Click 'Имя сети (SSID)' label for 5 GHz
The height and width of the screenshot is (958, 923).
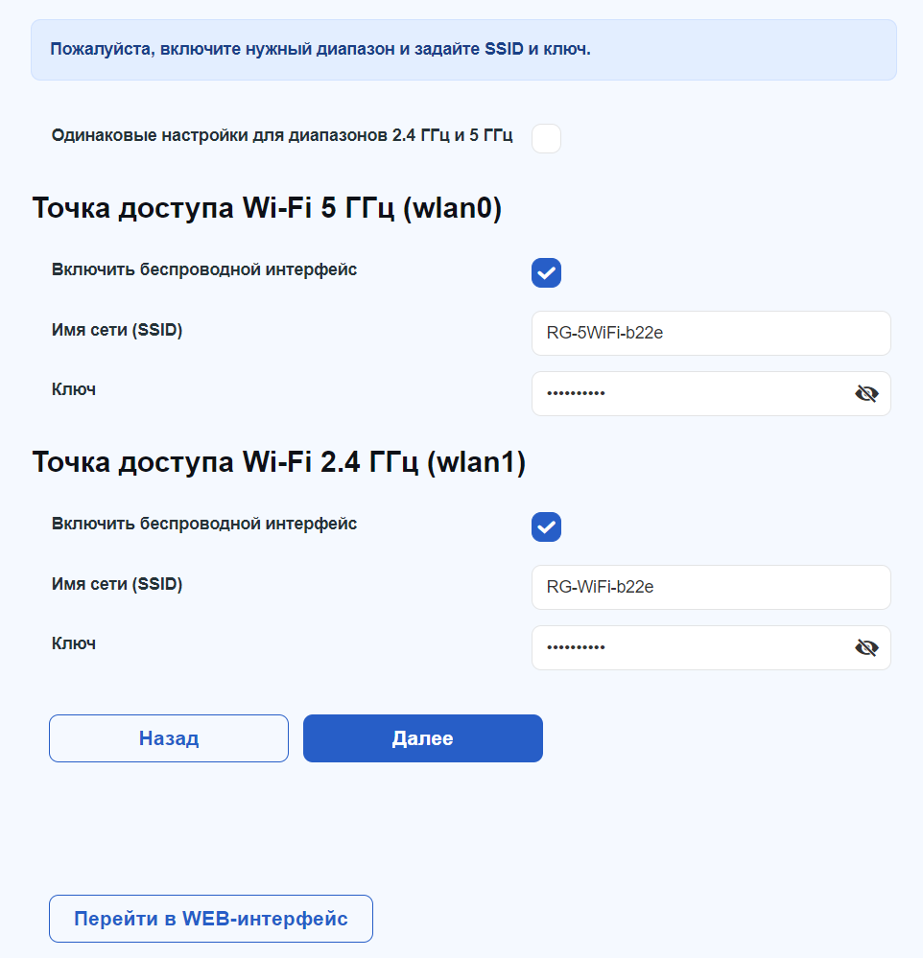click(x=117, y=330)
